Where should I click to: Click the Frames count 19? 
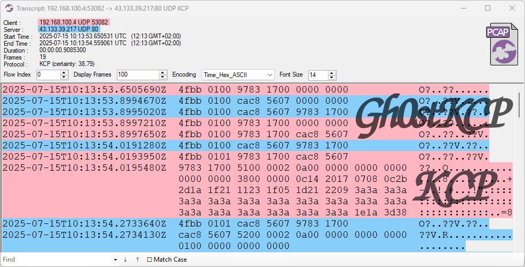coord(43,57)
